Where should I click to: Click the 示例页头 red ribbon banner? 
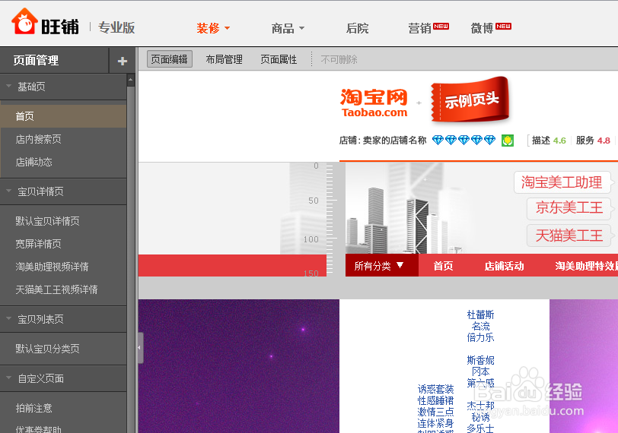470,100
